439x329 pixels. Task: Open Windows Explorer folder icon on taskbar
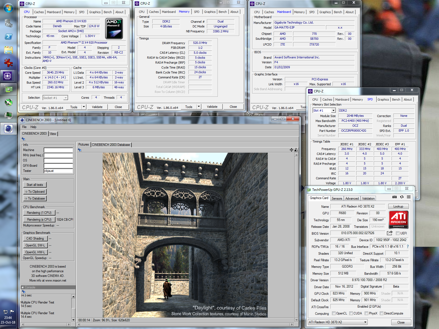[8, 50]
